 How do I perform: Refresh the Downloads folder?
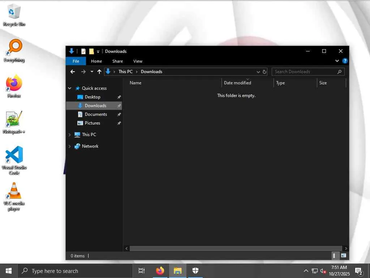(x=264, y=72)
